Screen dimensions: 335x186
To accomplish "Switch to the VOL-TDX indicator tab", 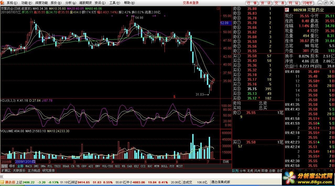I will [x=107, y=166].
